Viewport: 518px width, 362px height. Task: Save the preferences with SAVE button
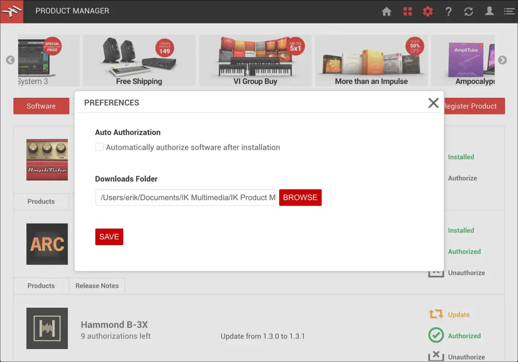tap(109, 237)
